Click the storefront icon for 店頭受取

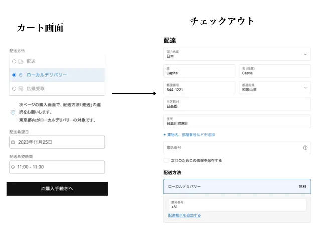21,89
